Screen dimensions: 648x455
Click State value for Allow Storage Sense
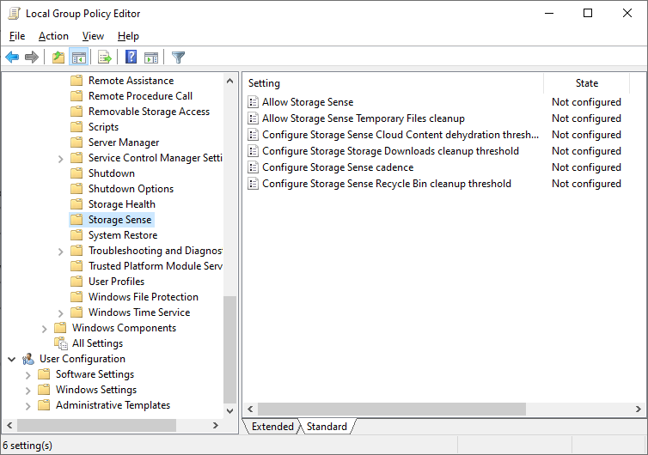pyautogui.click(x=586, y=102)
